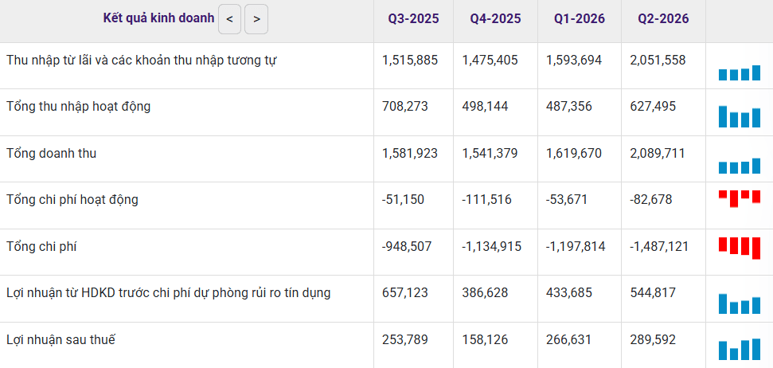This screenshot has height=368, width=773.
Task: Select the value 1,619,670
Action: [574, 154]
